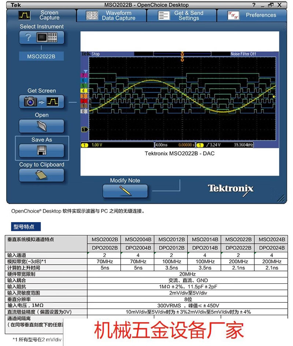Go to the Preferences tab
Viewport: 293px width, 346px height.
click(252, 15)
